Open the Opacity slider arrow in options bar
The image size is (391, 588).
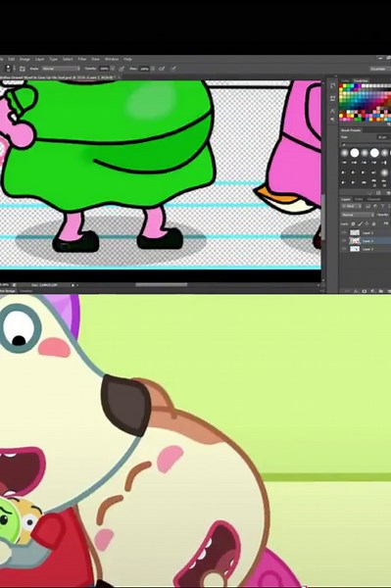point(113,69)
